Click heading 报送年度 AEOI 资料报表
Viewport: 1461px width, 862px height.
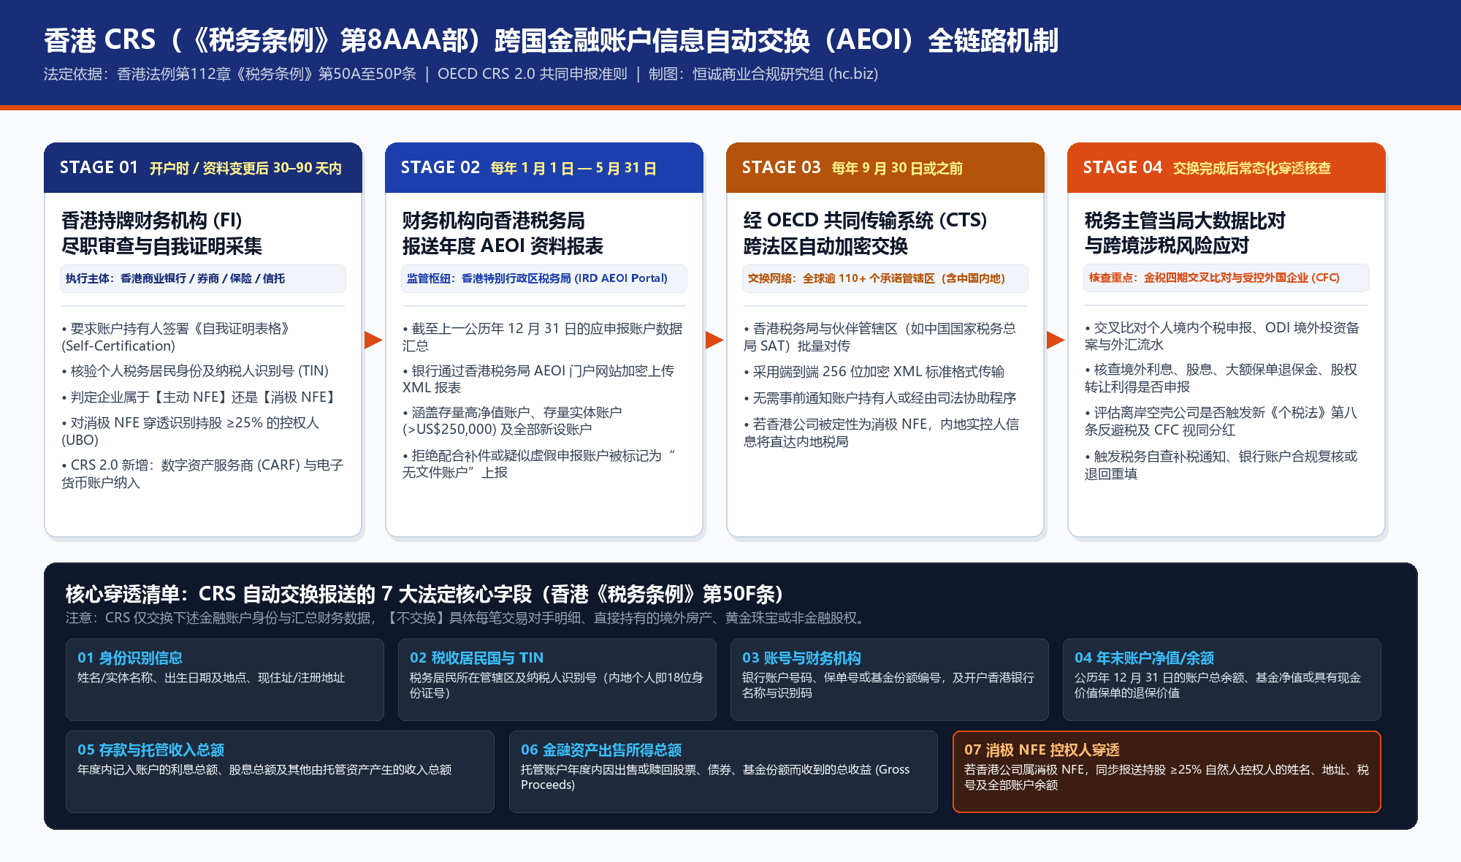click(503, 245)
